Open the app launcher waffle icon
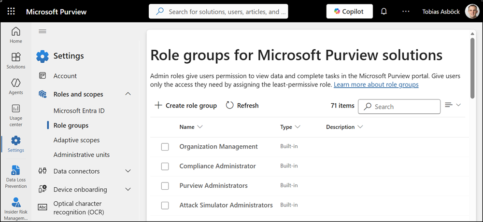The width and height of the screenshot is (483, 222). coord(11,12)
